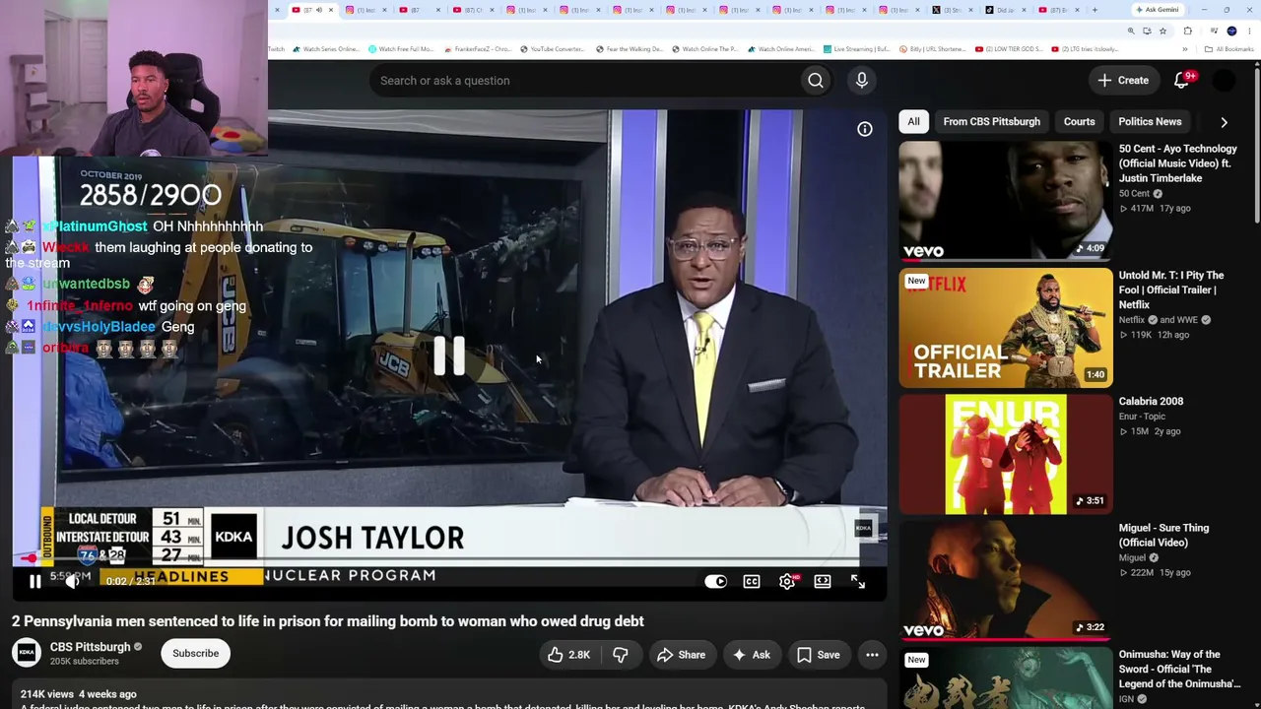Screen dimensions: 1261x709
Task: Open the Live Streaming bookmark
Action: tap(856, 49)
